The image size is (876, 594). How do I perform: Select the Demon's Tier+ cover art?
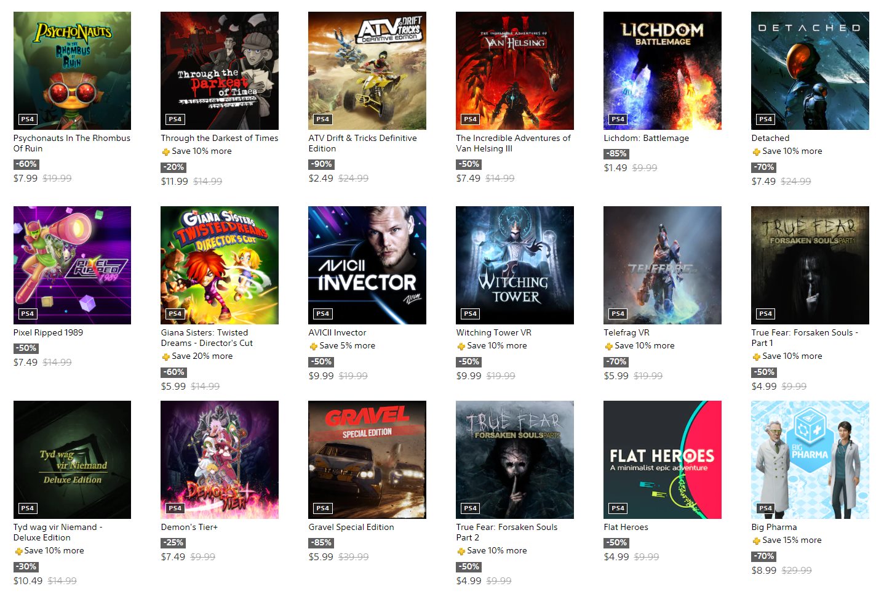point(220,460)
